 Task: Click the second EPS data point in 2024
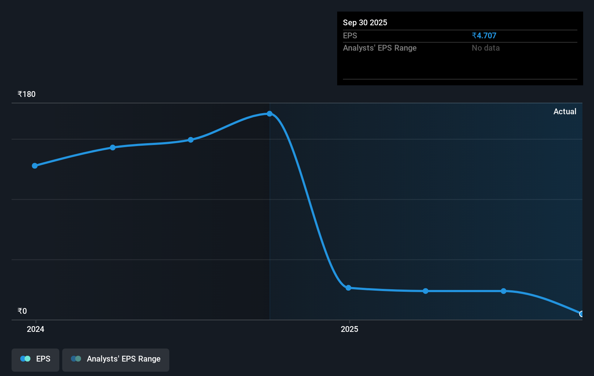click(113, 147)
